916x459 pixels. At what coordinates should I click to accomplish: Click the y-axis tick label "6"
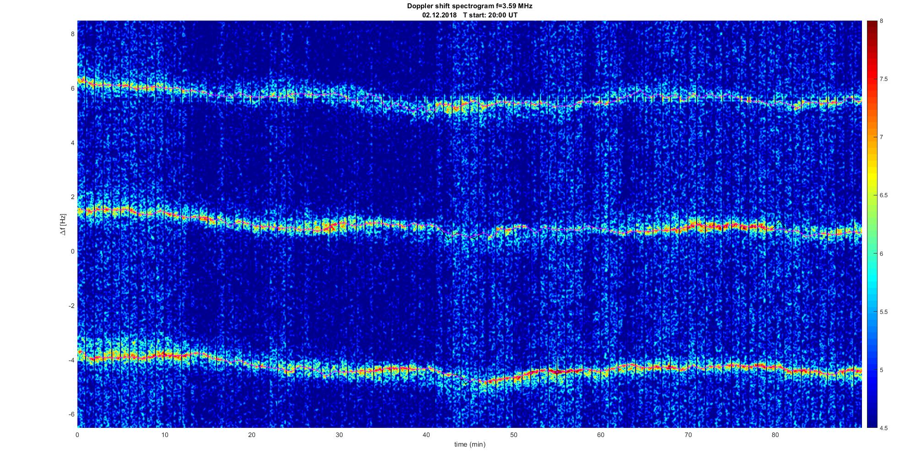(72, 88)
